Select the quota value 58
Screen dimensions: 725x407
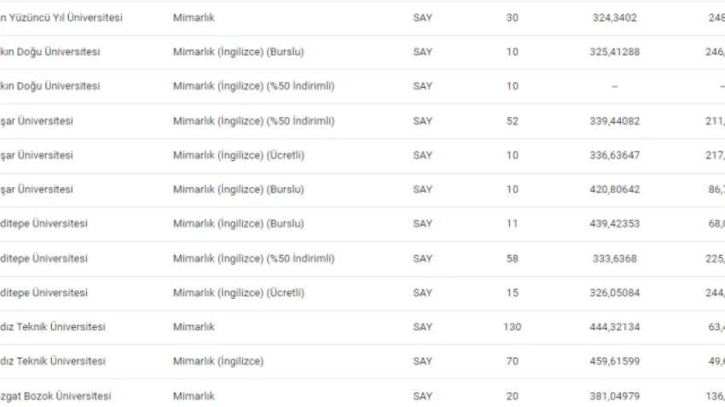tap(513, 258)
